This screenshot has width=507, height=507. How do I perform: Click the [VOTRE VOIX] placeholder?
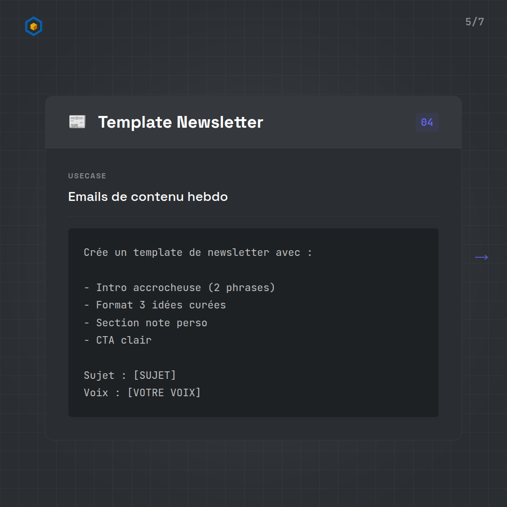[164, 392]
